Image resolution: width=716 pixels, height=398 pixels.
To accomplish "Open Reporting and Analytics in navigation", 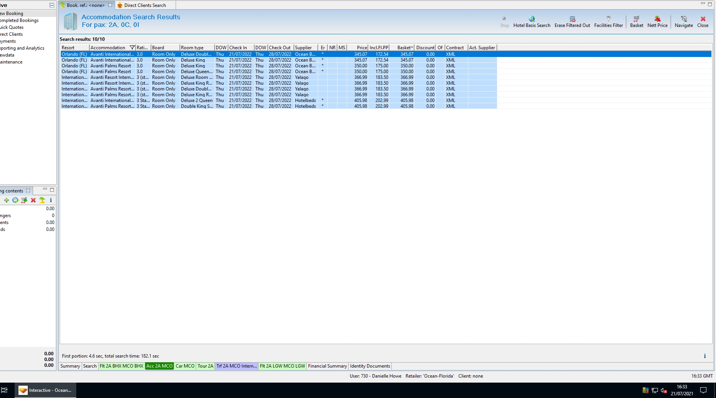I will tap(22, 48).
